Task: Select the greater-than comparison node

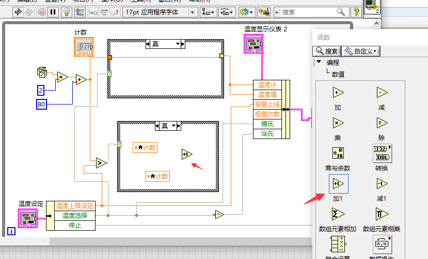Action: [x=101, y=163]
